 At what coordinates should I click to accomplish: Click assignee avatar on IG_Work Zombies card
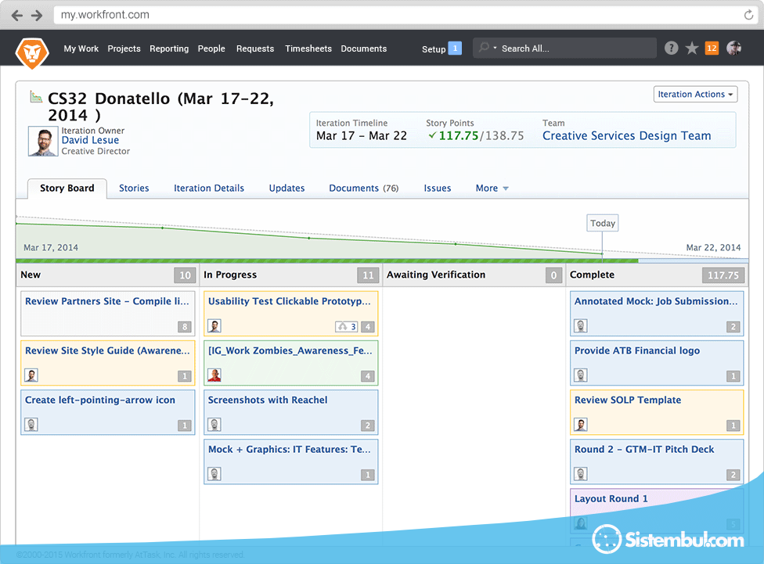[214, 375]
